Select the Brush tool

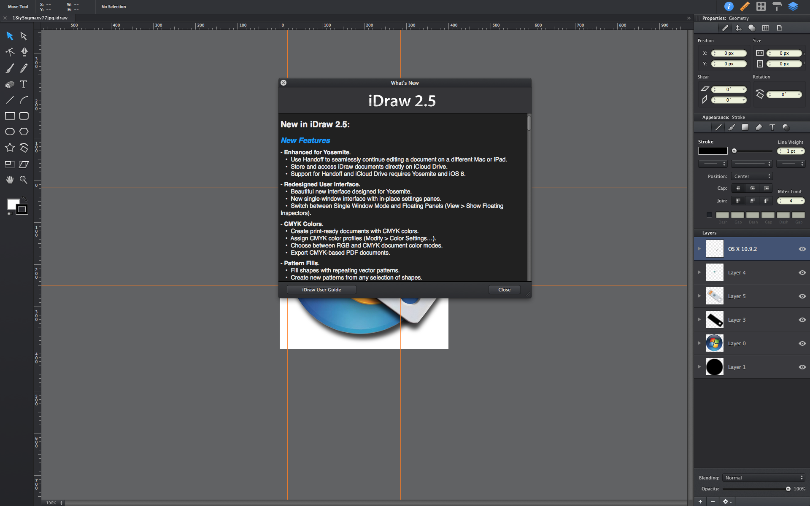coord(10,68)
